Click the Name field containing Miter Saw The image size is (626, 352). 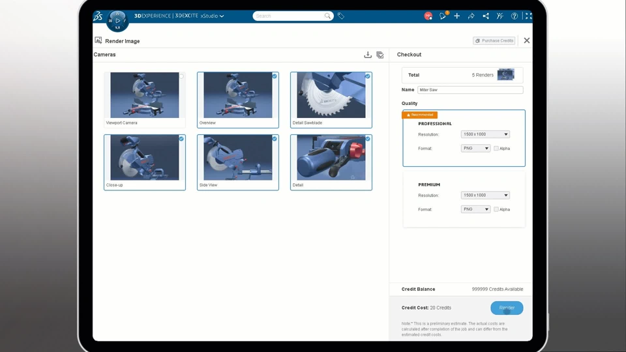pyautogui.click(x=470, y=90)
